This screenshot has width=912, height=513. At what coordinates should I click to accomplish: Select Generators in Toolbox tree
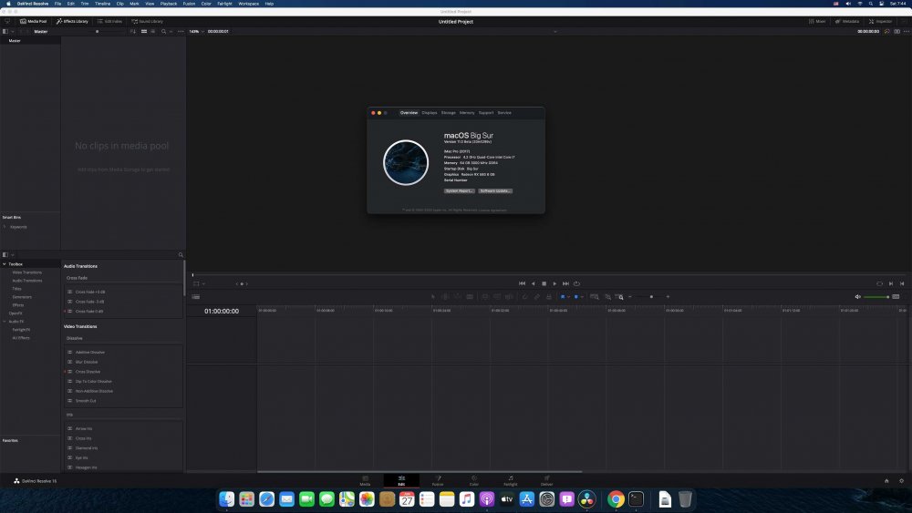[x=22, y=297]
